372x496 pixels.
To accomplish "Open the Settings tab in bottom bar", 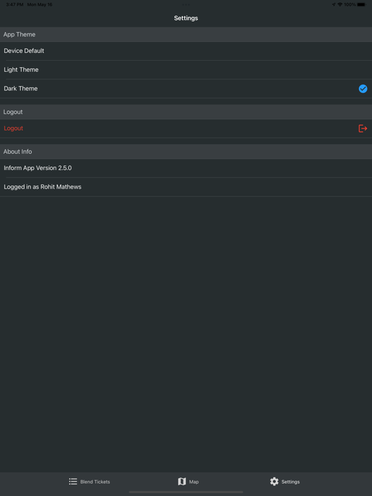I will point(285,482).
